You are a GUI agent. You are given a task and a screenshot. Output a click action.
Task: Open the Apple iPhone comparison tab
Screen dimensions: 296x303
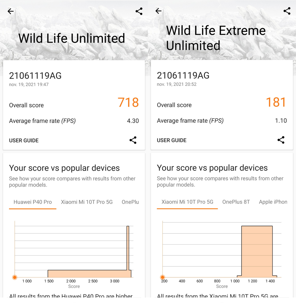point(273,202)
